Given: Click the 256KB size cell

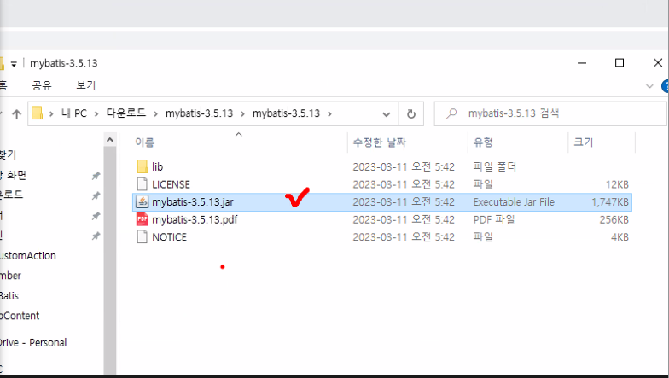Looking at the screenshot, I should tap(614, 219).
